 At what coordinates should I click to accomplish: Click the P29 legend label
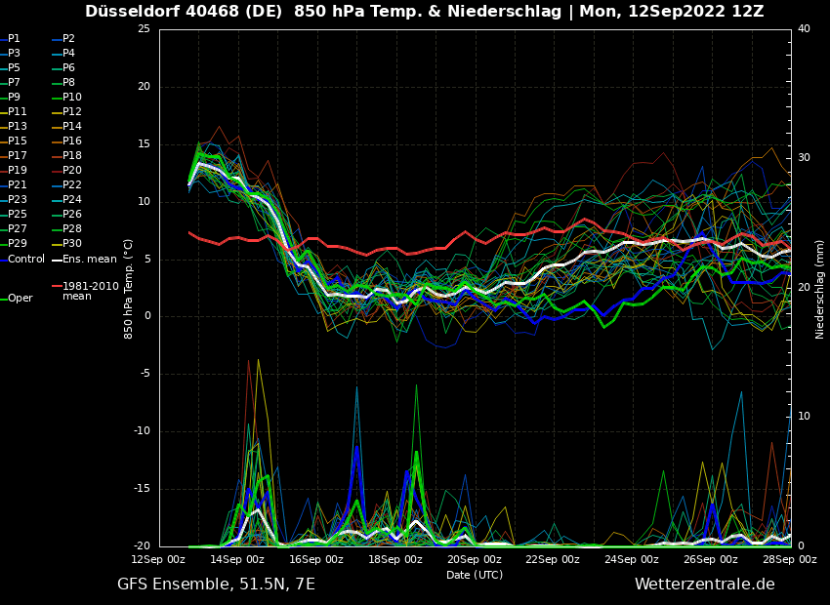tap(17, 243)
